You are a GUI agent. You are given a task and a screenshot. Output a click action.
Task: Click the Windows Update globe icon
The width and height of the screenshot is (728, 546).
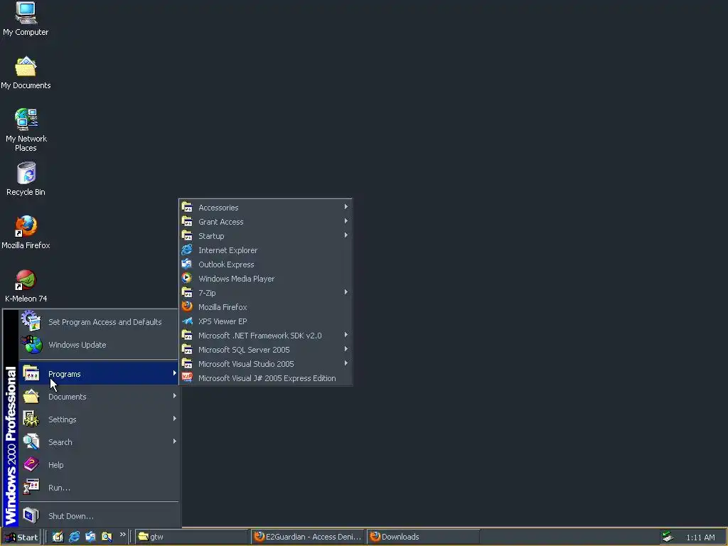(x=31, y=345)
